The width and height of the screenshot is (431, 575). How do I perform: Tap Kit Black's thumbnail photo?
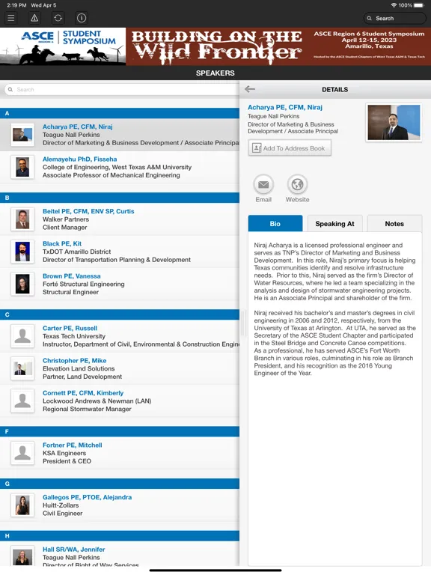22,252
